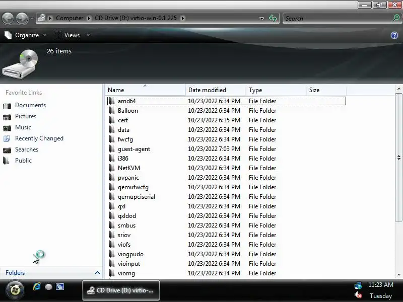This screenshot has width=403, height=302.
Task: Select CD Drive (D:) virtio-win-0.1.225 breadcrumb
Action: (x=136, y=18)
